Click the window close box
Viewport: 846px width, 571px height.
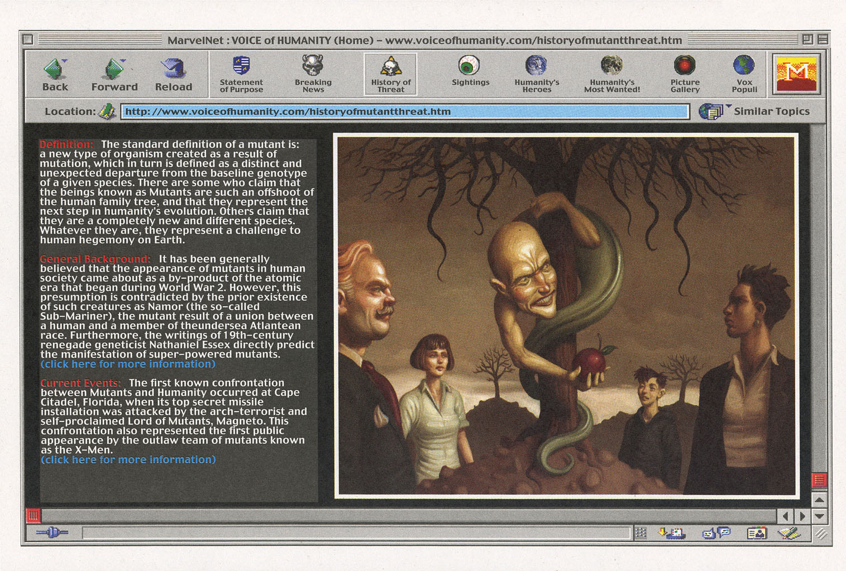coord(28,40)
